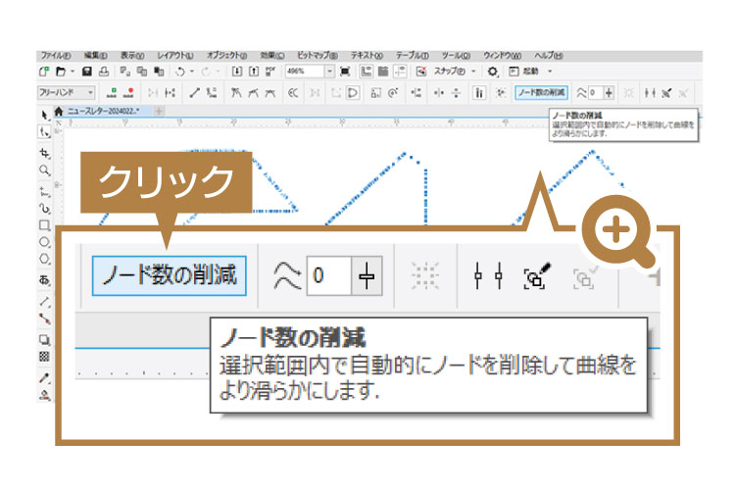Reflect nodes horizontally
735x490 pixels.
point(439,93)
